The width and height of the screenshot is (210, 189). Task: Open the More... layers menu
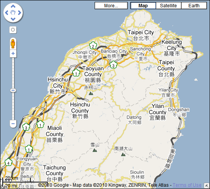point(111,6)
